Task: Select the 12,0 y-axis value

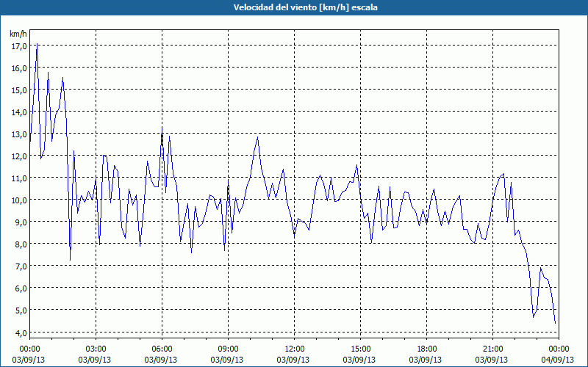Action: click(19, 156)
